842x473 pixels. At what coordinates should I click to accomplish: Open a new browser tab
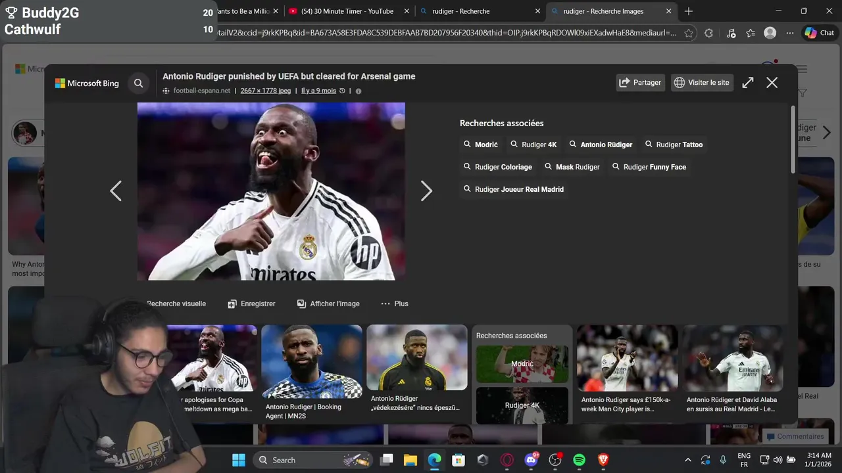(x=689, y=11)
